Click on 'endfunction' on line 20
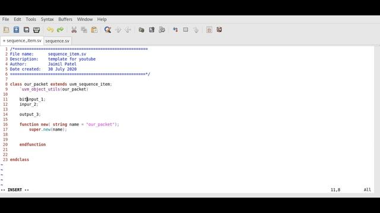This screenshot has height=213, width=380. [33, 144]
